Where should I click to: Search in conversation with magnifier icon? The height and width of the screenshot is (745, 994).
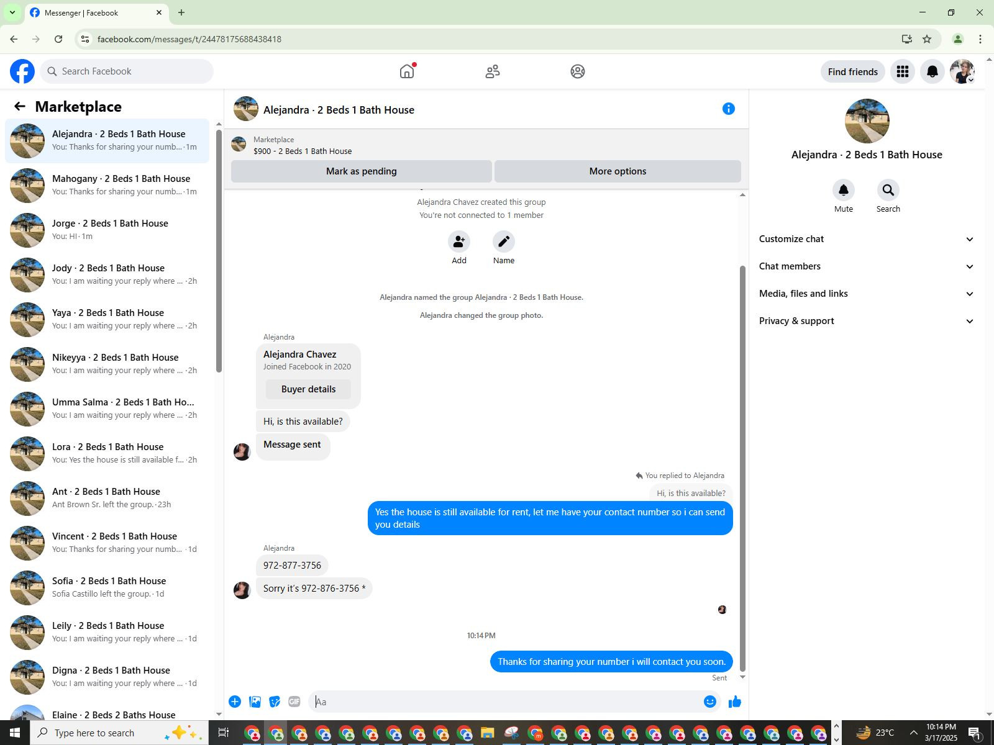click(888, 190)
